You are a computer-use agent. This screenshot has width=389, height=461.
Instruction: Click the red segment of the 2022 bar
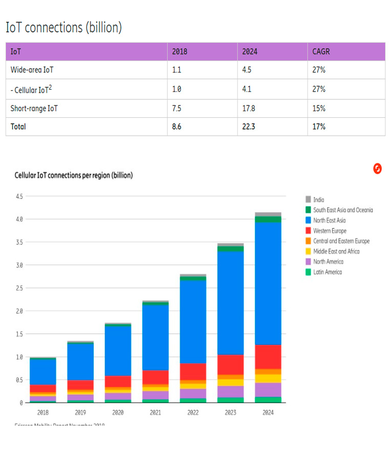[x=192, y=371]
